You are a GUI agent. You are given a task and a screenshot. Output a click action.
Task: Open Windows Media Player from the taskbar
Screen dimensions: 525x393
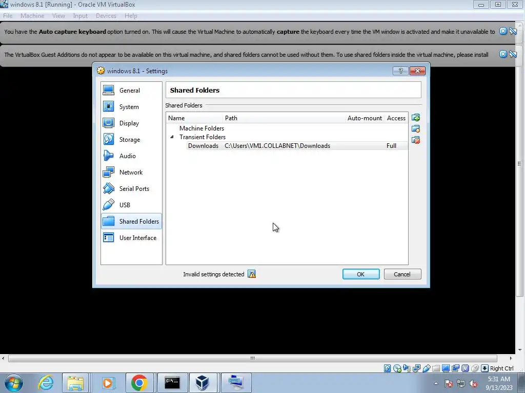click(108, 383)
